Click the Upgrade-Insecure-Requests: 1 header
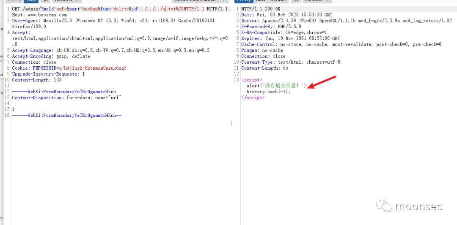The image size is (457, 225). click(48, 74)
